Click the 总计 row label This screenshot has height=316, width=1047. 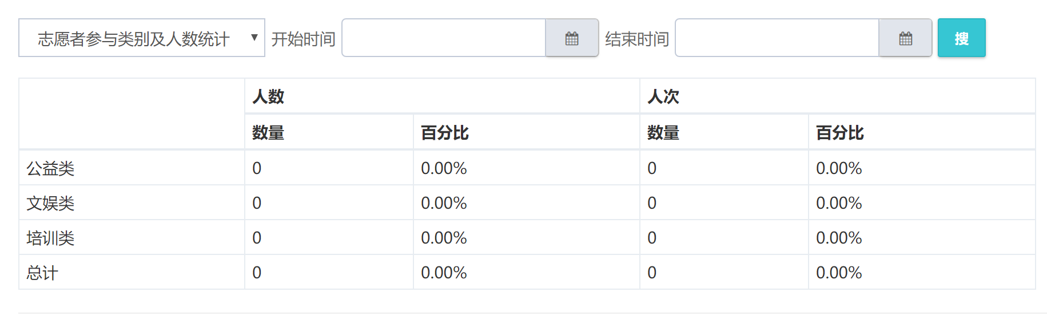click(42, 273)
